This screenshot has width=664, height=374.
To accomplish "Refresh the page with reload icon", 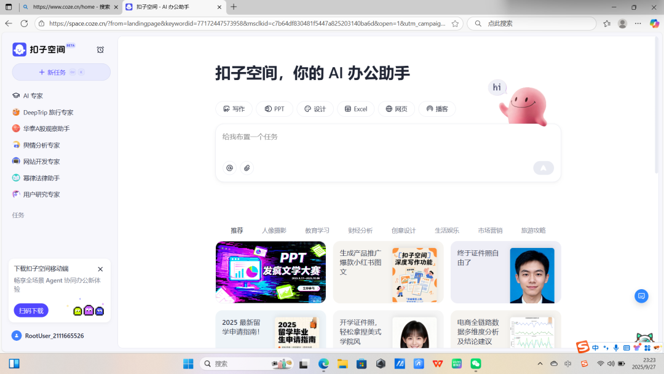I will click(x=24, y=23).
